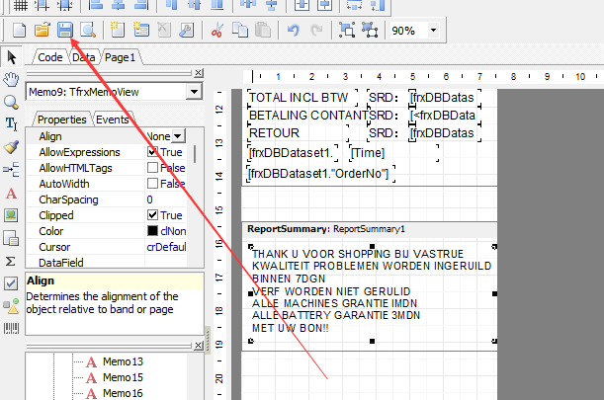Click the TOTAL INCL BTW memo field
Image resolution: width=604 pixels, height=400 pixels.
pos(301,98)
